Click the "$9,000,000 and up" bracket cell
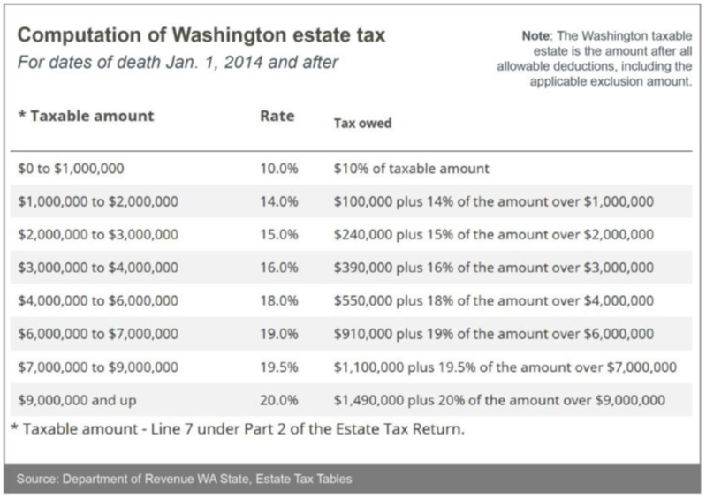 click(x=77, y=400)
